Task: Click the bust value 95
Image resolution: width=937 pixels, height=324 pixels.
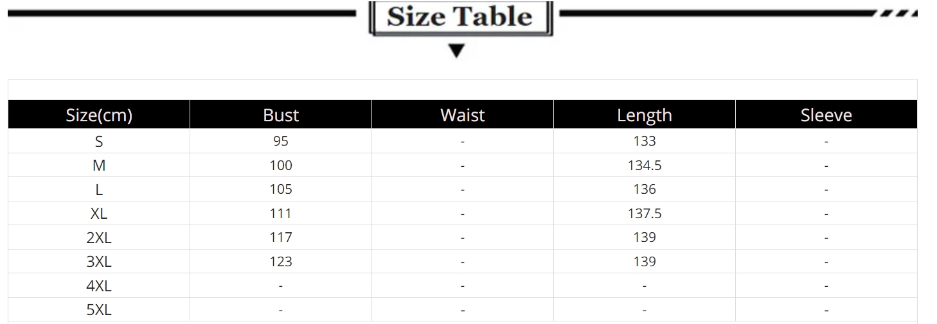Action: click(281, 141)
